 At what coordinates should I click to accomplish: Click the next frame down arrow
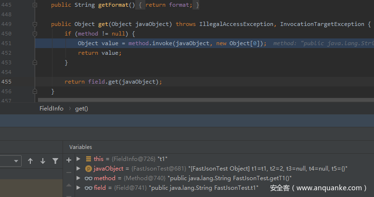pyautogui.click(x=43, y=161)
